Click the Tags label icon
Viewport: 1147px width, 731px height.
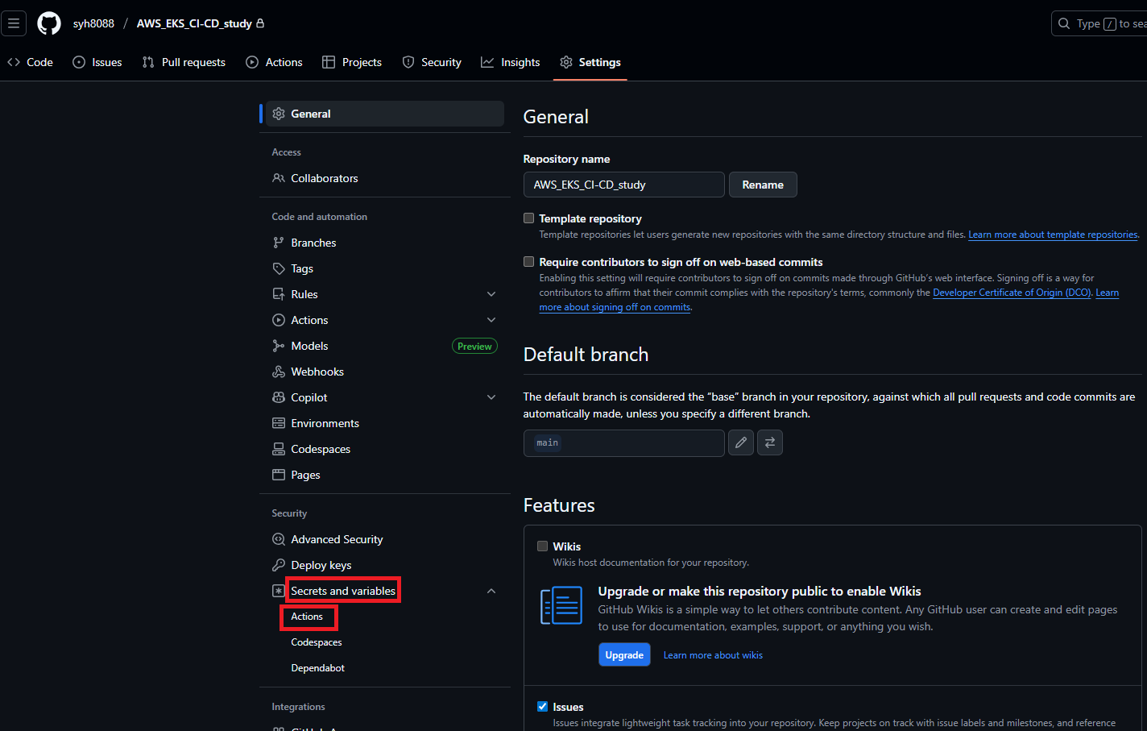pyautogui.click(x=279, y=268)
